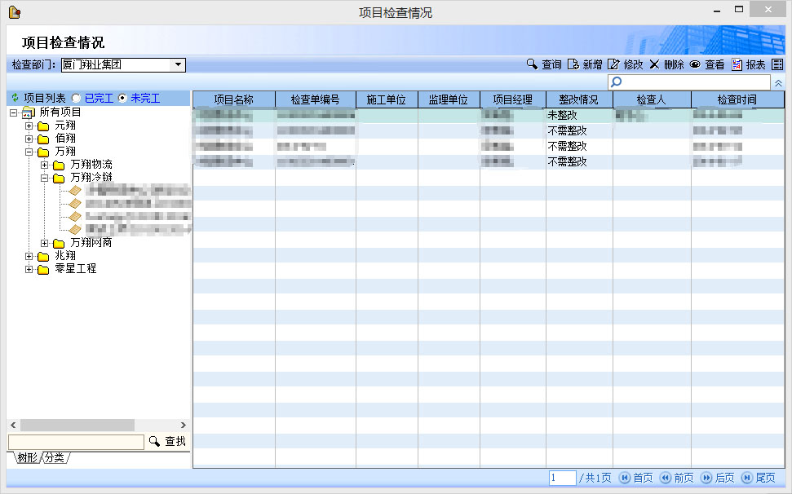Image resolution: width=792 pixels, height=494 pixels.
Task: Click the 修改 edit icon
Action: (613, 64)
